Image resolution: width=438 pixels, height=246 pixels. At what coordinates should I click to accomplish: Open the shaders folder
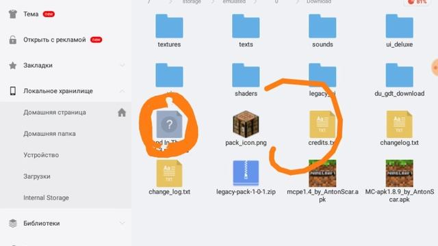[246, 80]
